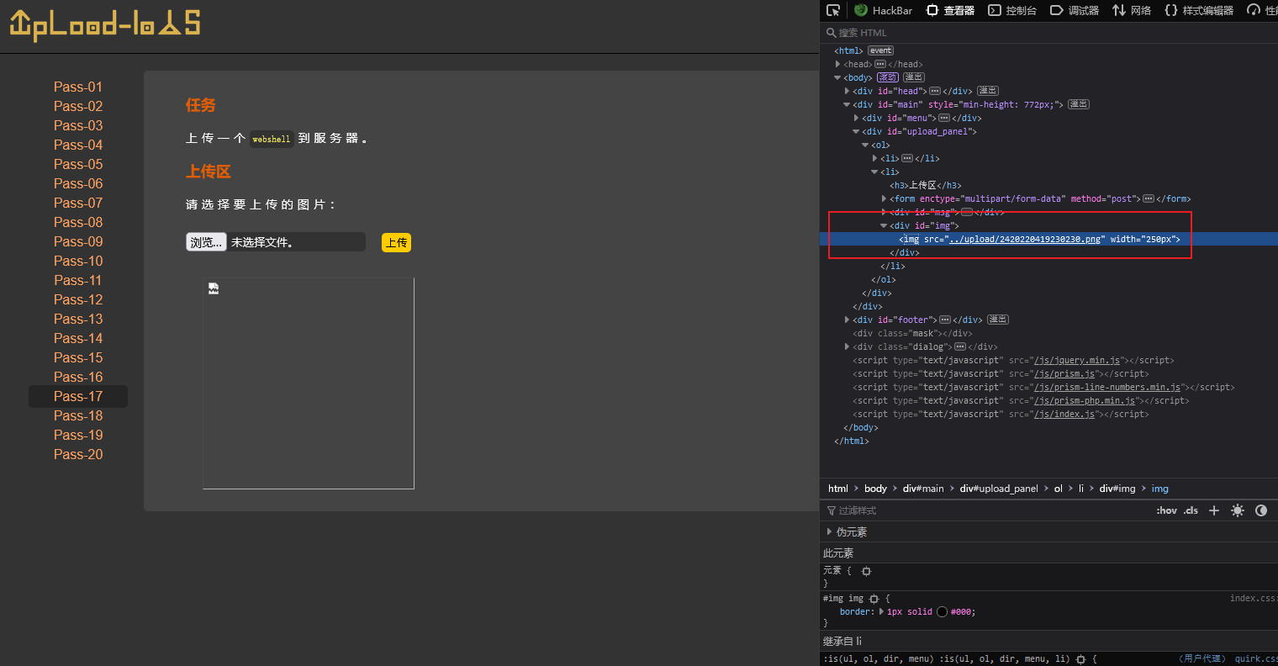
Task: Expand the div id="head" node
Action: (848, 91)
